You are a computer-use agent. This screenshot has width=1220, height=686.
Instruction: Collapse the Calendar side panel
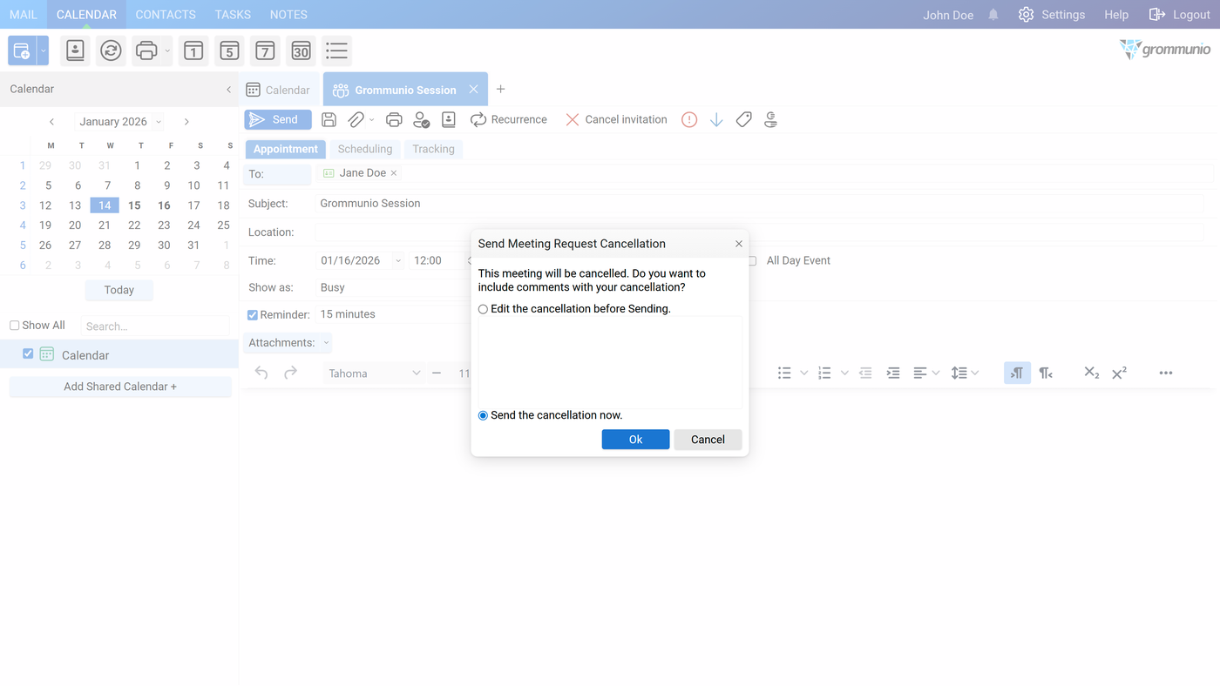coord(228,90)
